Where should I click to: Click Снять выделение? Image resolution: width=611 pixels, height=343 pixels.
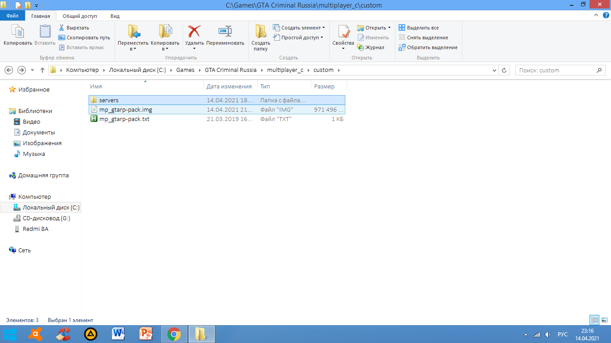(x=423, y=38)
